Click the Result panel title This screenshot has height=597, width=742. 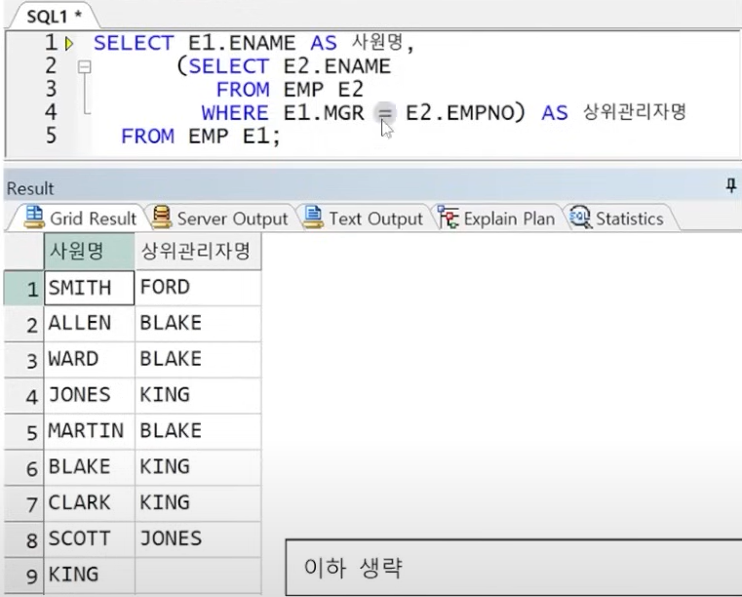(x=30, y=188)
